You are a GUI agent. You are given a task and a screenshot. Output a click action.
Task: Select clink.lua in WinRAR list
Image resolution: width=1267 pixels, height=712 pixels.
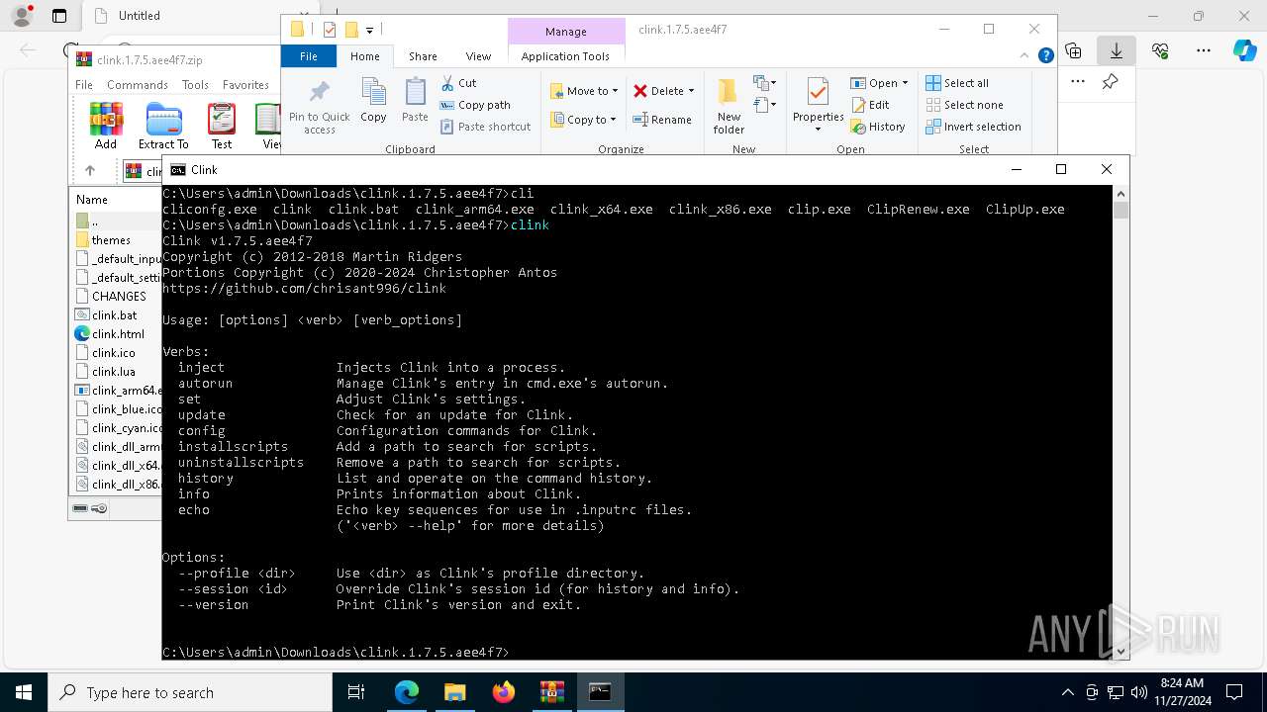click(x=114, y=372)
